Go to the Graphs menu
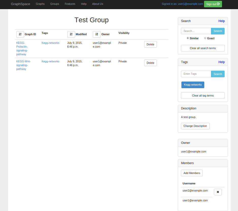 [x=40, y=4]
